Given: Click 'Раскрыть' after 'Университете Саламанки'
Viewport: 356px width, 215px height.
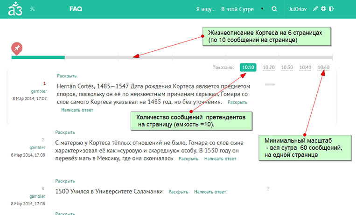Looking at the screenshot, I should point(178,192).
